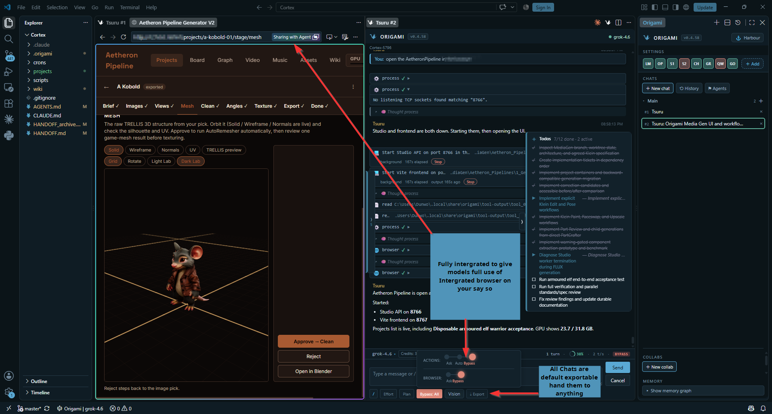Check 'Run full verification and parallel' todo
This screenshot has height=414, width=772.
[x=534, y=287]
